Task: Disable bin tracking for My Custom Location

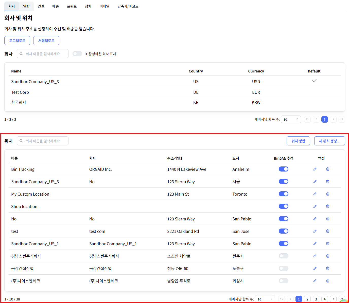Action: pyautogui.click(x=284, y=194)
